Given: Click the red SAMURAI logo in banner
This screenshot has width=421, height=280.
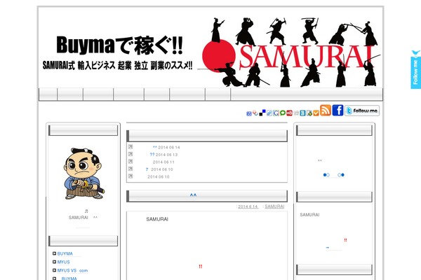Looking at the screenshot, I should click(306, 57).
